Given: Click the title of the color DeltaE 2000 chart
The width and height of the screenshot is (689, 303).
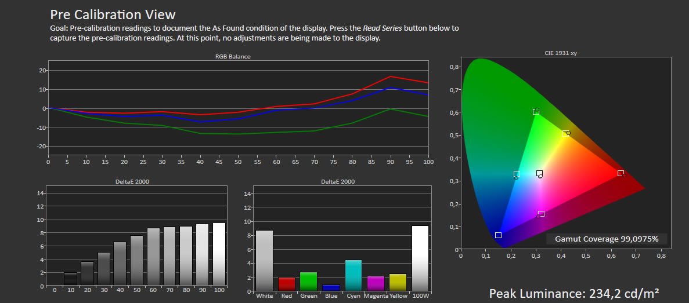Looking at the screenshot, I should (x=338, y=181).
